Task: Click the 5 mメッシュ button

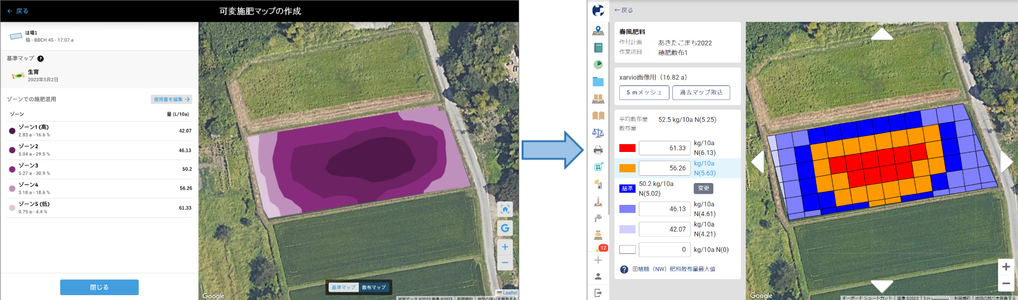Action: coord(644,92)
